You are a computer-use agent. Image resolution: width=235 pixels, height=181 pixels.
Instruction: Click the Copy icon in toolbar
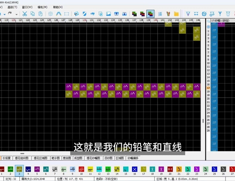(x=32, y=14)
